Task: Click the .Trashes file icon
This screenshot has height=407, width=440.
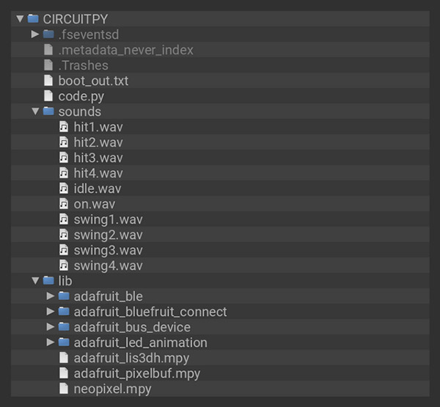Action: click(x=48, y=65)
